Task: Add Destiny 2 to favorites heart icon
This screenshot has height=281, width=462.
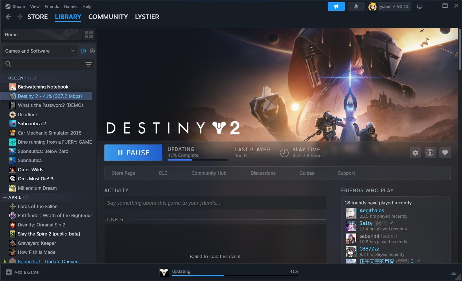Action: (x=445, y=153)
